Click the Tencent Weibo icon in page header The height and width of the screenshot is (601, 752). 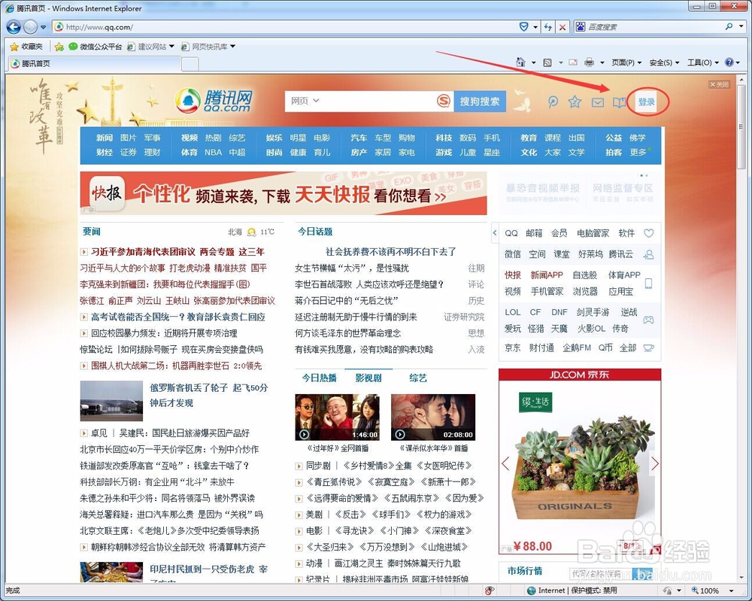(x=553, y=102)
